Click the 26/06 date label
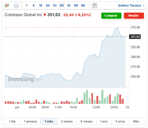 click(x=114, y=107)
